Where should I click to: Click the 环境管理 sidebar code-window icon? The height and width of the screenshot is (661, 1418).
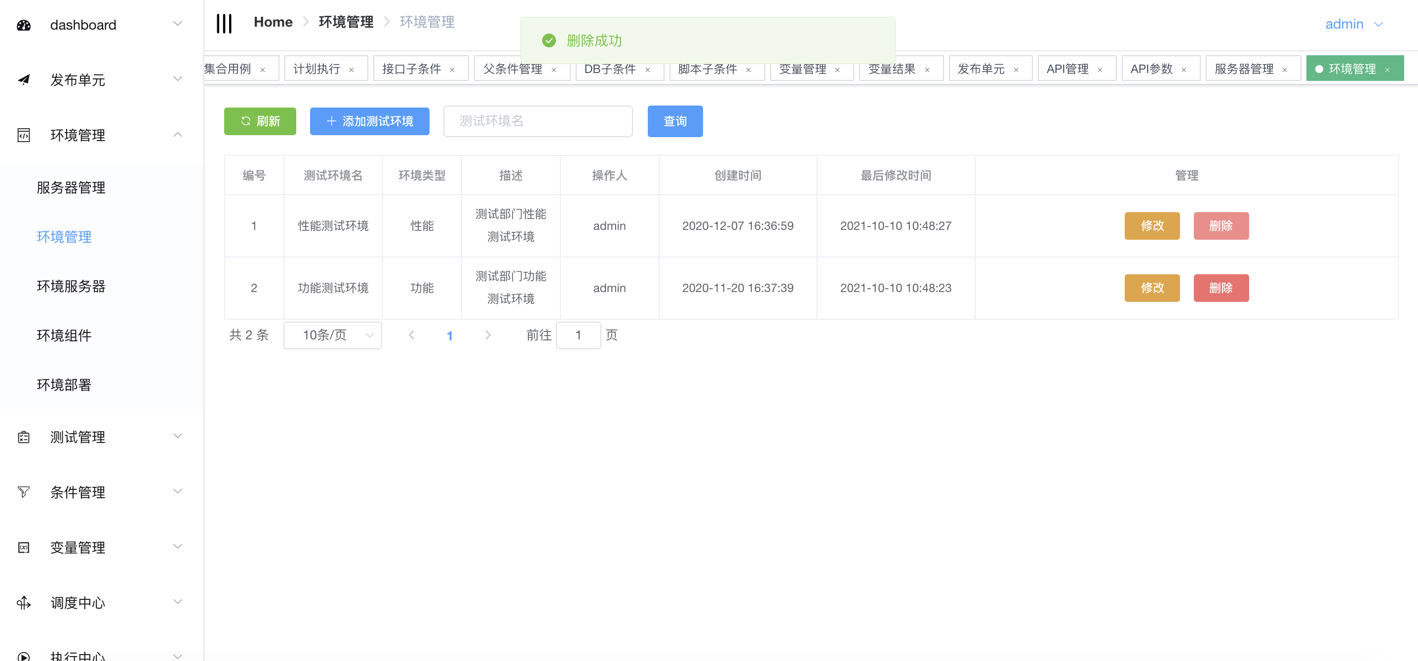(x=24, y=135)
